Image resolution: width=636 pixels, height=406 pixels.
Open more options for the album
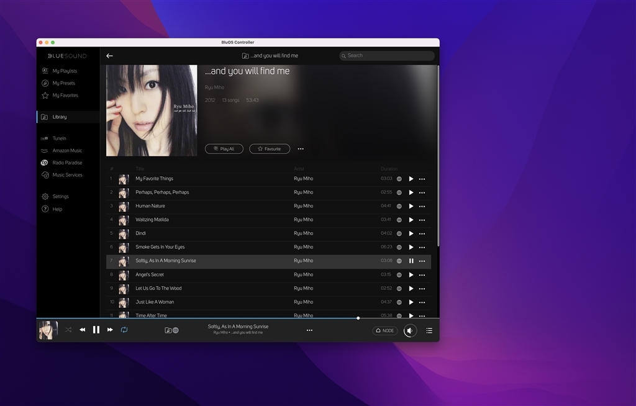301,148
